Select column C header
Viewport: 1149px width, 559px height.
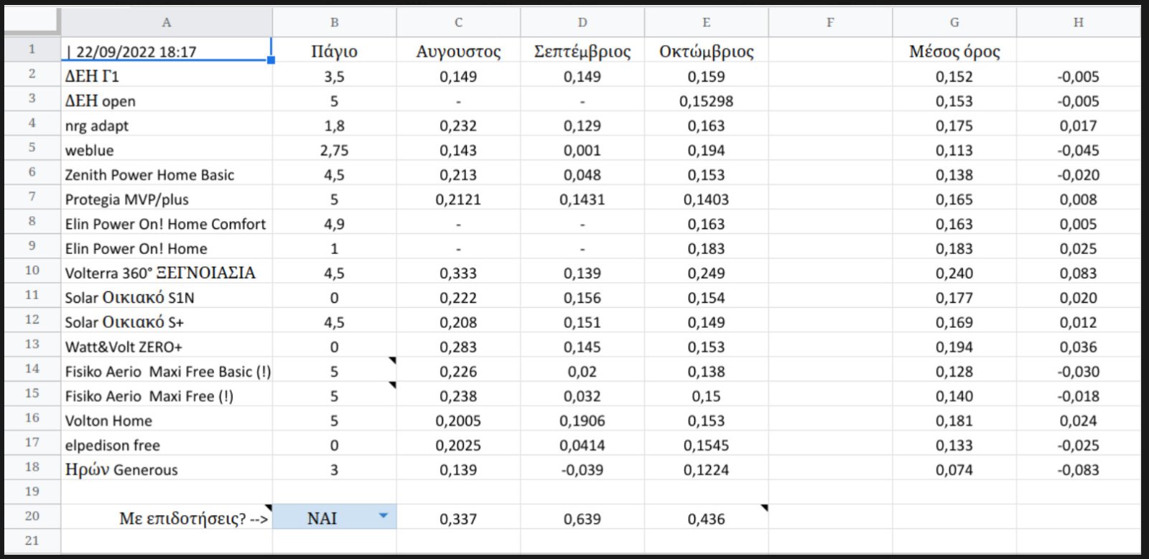458,22
